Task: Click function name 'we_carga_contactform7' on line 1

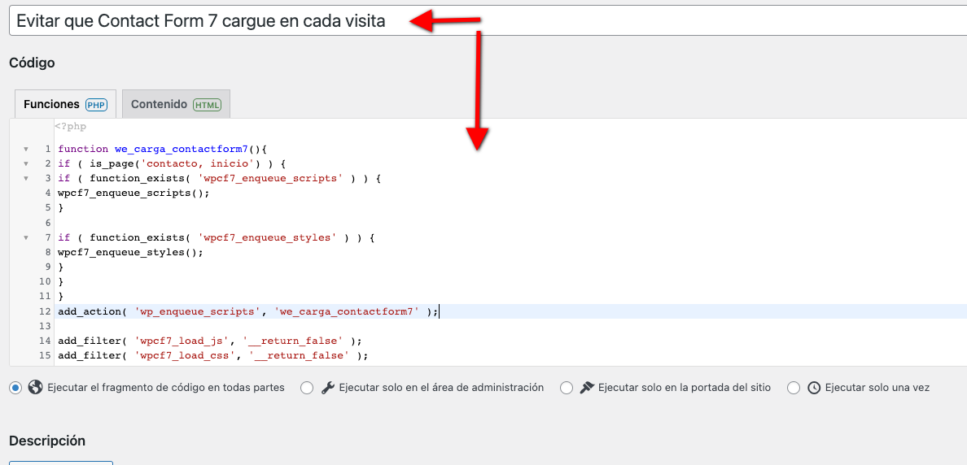Action: pyautogui.click(x=182, y=149)
